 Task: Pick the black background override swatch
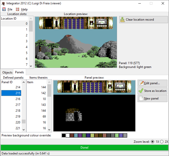pyautogui.click(x=64, y=135)
